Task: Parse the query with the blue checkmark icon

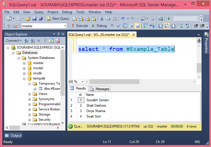Action: 119,26
